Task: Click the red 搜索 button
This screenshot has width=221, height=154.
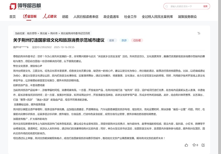Action: (205, 6)
